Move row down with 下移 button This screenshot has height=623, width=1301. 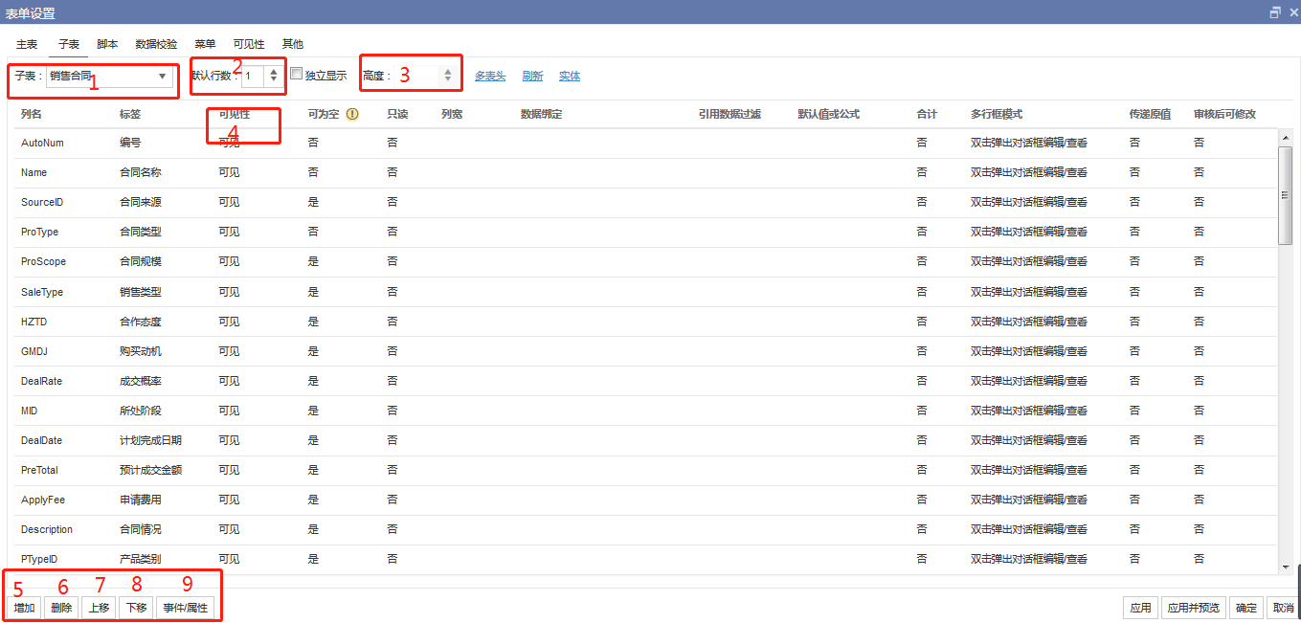(x=136, y=608)
